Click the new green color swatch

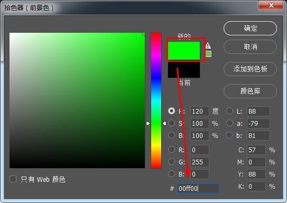click(x=184, y=51)
